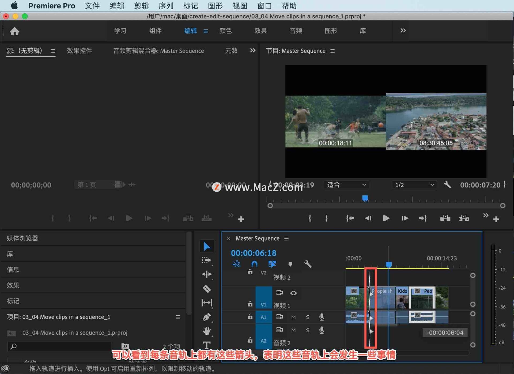Open the 标记 panel
The width and height of the screenshot is (514, 374).
click(13, 301)
